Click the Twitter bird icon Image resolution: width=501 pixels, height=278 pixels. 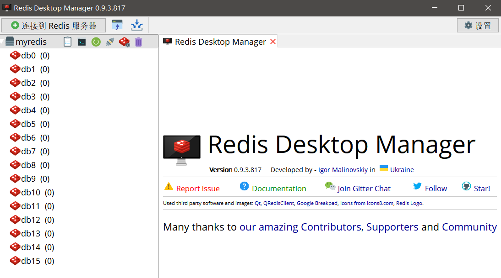click(x=417, y=186)
